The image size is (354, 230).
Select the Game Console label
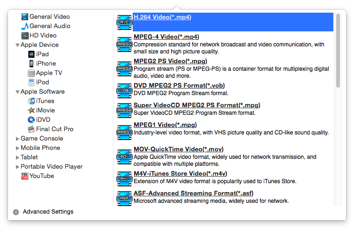click(42, 139)
